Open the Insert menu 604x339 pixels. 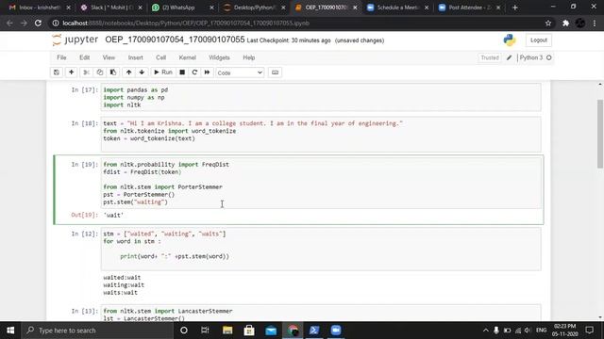tap(135, 57)
